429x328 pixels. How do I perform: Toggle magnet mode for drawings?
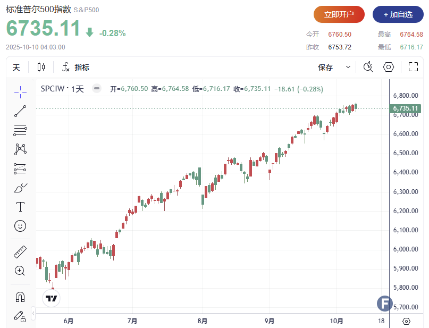[x=20, y=297]
